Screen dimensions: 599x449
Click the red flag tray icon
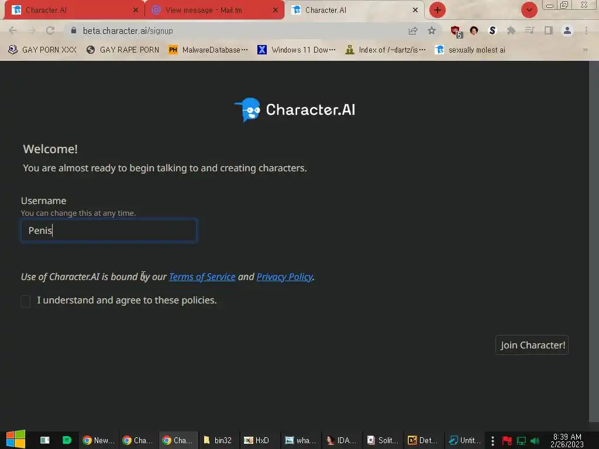pos(507,441)
